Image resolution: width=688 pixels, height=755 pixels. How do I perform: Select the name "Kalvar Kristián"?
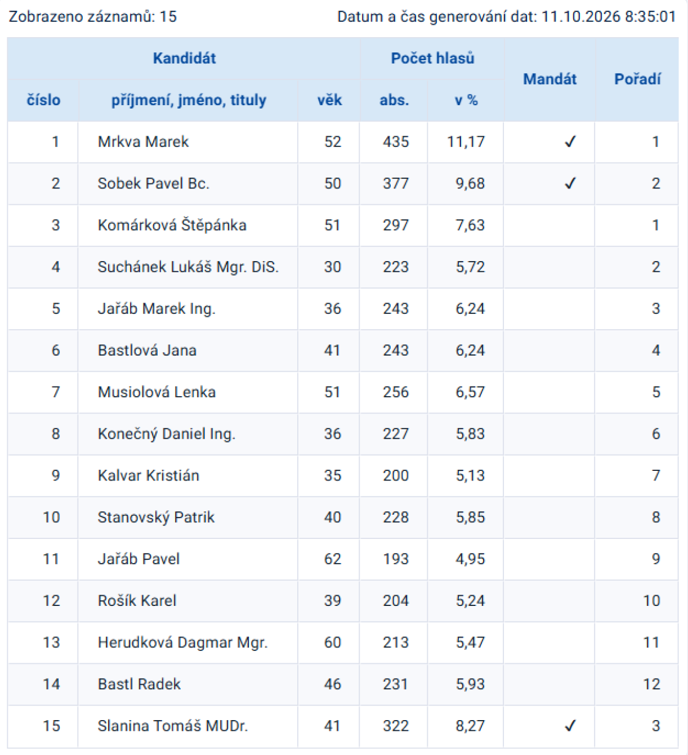click(x=148, y=475)
